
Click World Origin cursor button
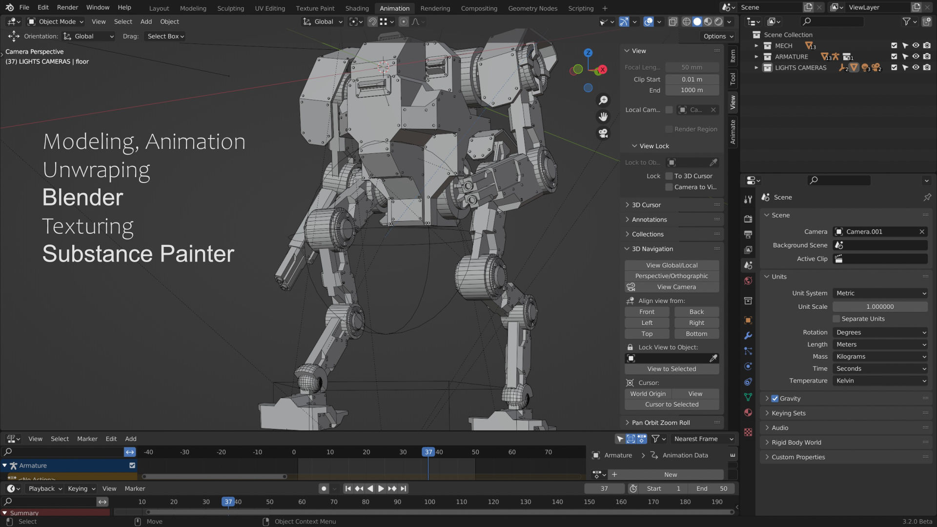[x=648, y=394]
